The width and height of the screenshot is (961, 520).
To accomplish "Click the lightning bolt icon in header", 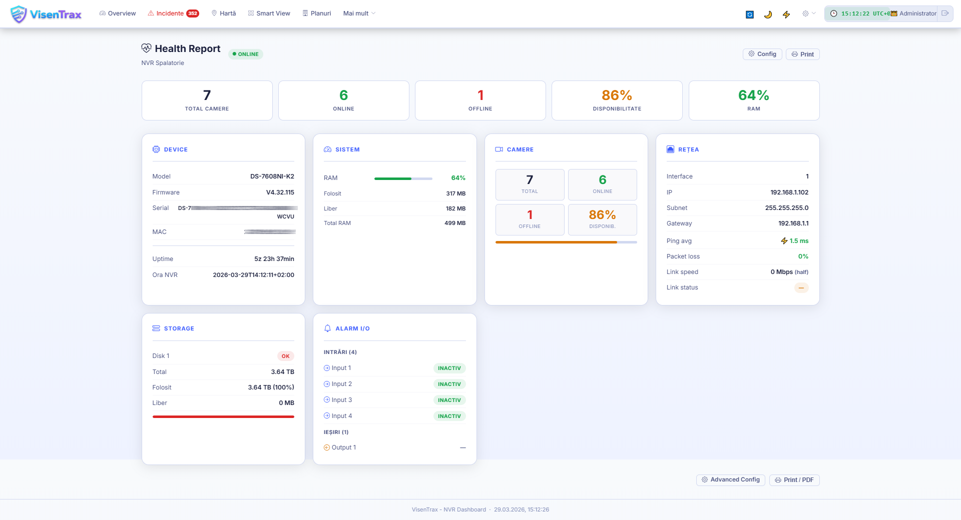I will 786,14.
